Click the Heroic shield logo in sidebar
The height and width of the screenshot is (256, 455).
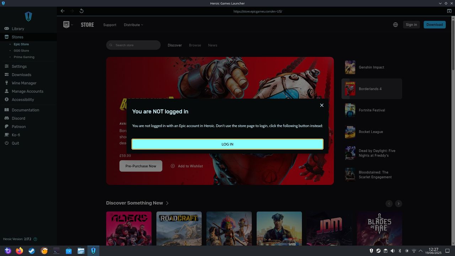28,16
